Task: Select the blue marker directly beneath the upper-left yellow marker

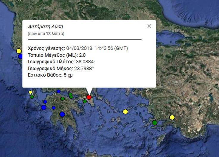Action: pos(20,56)
